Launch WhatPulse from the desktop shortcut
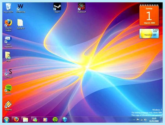This screenshot has height=125, width=165. click(21, 8)
